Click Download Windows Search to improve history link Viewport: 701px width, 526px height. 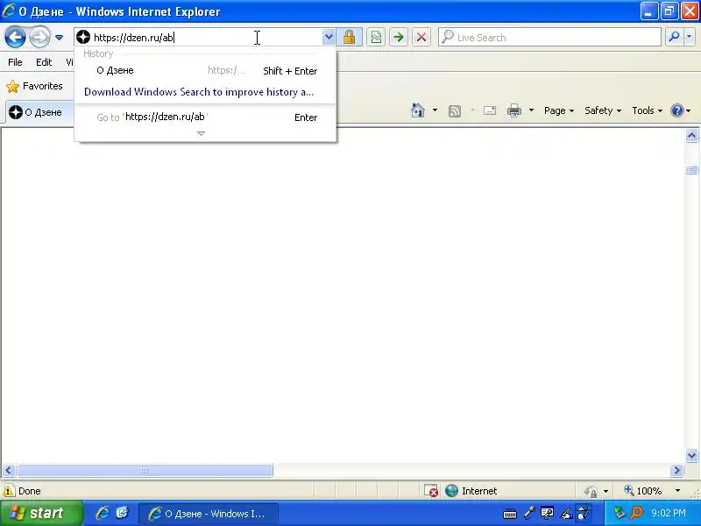coord(199,92)
